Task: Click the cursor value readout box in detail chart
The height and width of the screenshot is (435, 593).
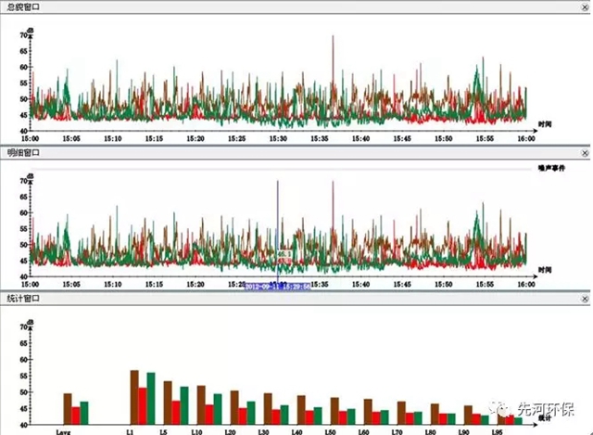Action: (x=284, y=252)
